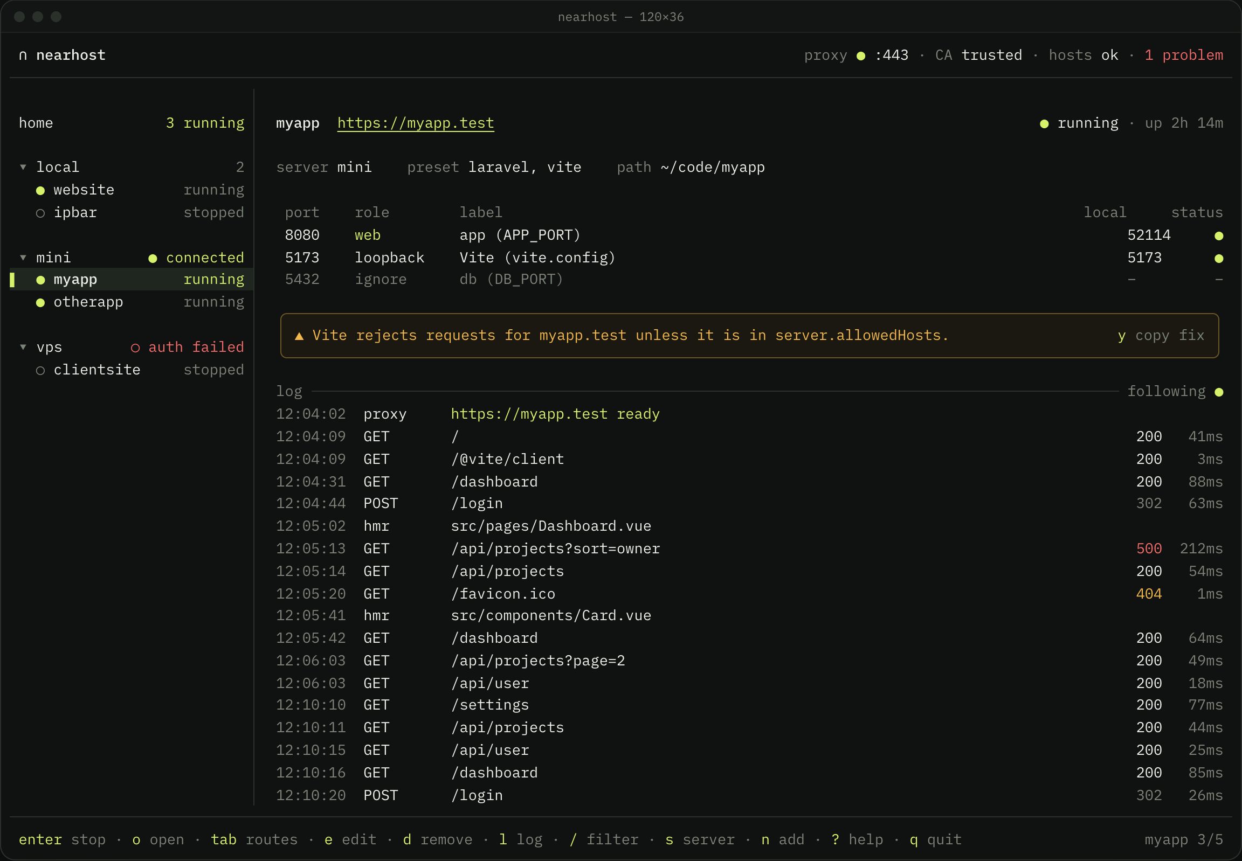Click the hollow stopped circle beside ipbar
Screen dimensions: 1242x861
(40, 213)
